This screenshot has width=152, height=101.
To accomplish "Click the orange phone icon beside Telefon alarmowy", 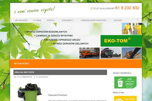I will click(91, 9).
